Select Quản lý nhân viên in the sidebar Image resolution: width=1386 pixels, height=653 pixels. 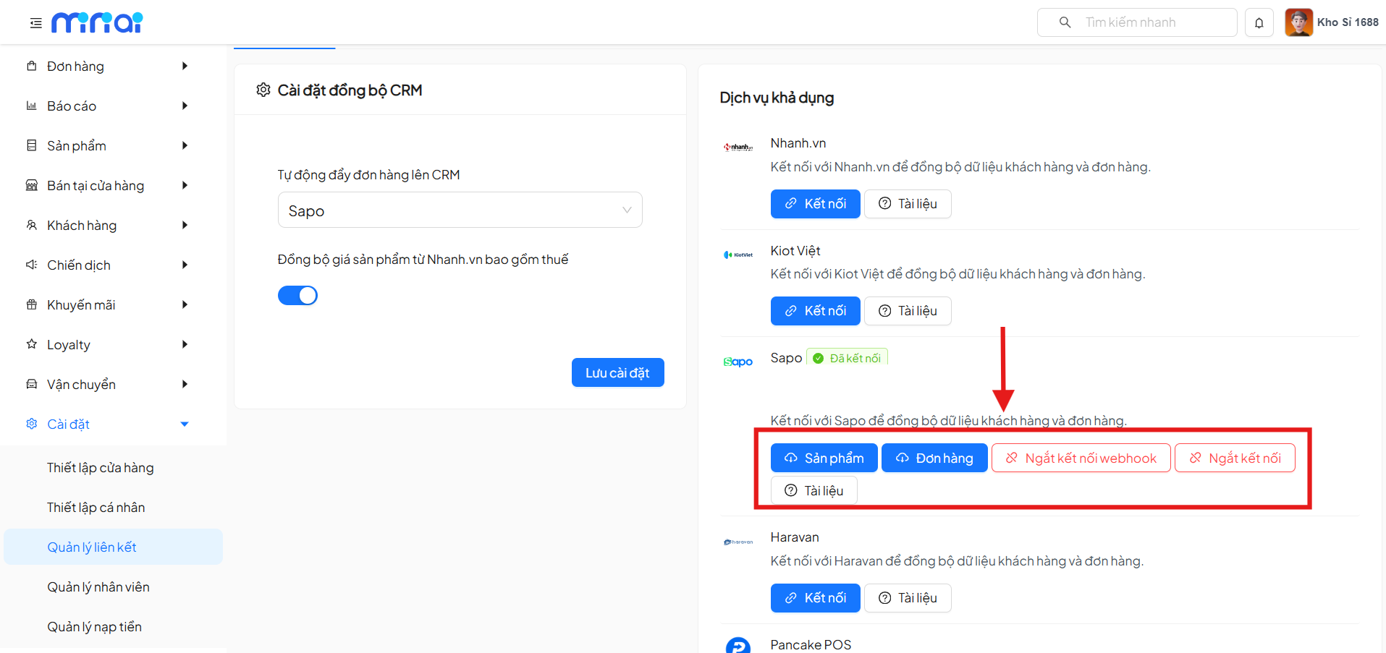pos(98,586)
